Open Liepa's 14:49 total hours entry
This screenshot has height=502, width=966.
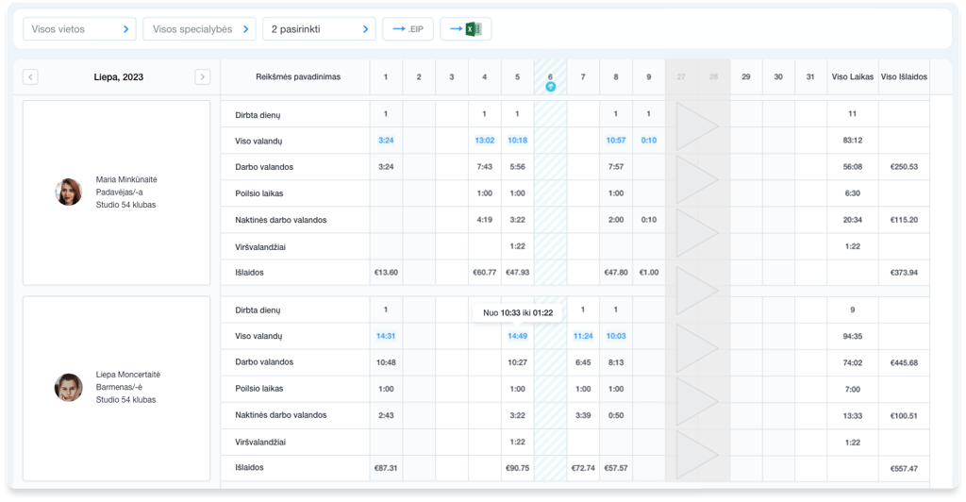[x=517, y=336]
